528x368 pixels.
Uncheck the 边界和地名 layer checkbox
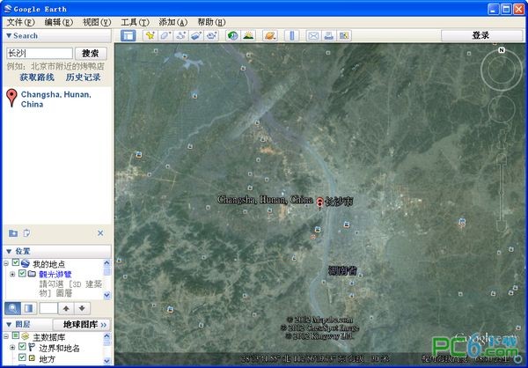coord(22,347)
